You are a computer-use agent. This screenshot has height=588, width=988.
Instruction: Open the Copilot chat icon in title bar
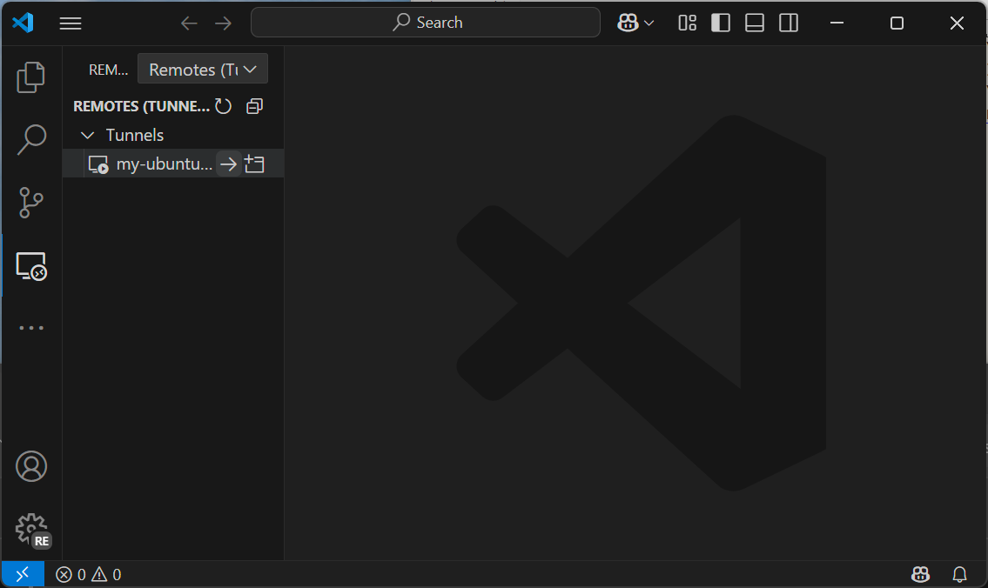[x=628, y=23]
